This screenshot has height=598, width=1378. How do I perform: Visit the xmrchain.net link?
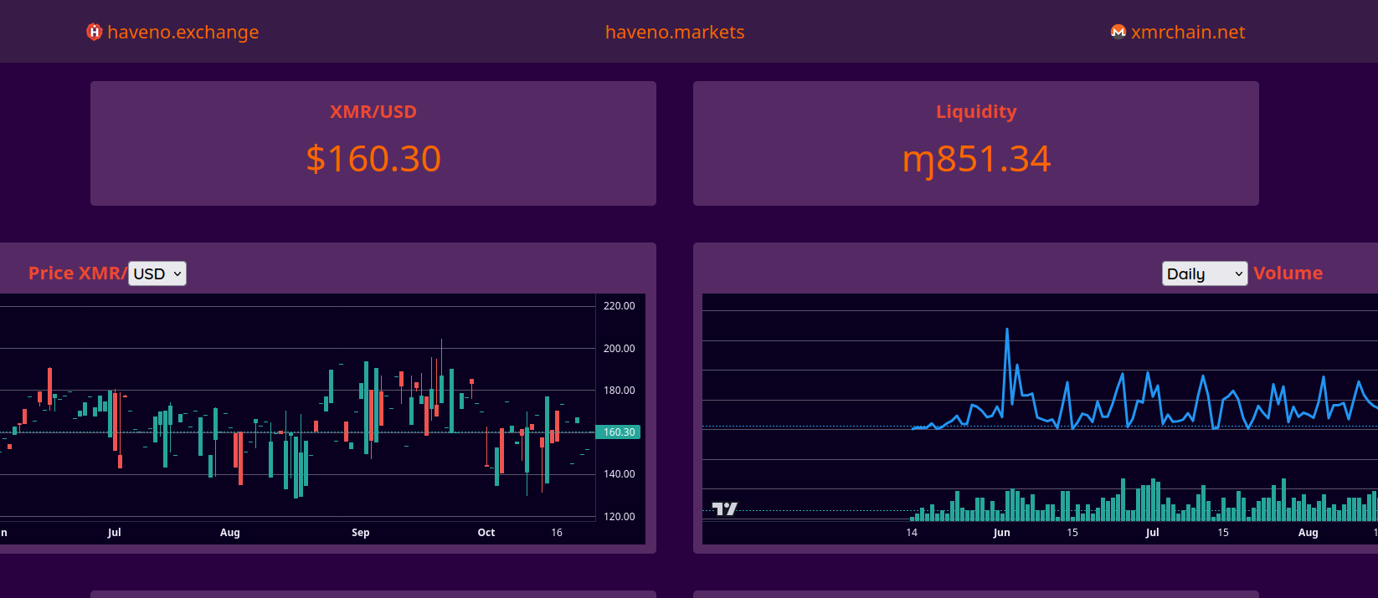1187,32
